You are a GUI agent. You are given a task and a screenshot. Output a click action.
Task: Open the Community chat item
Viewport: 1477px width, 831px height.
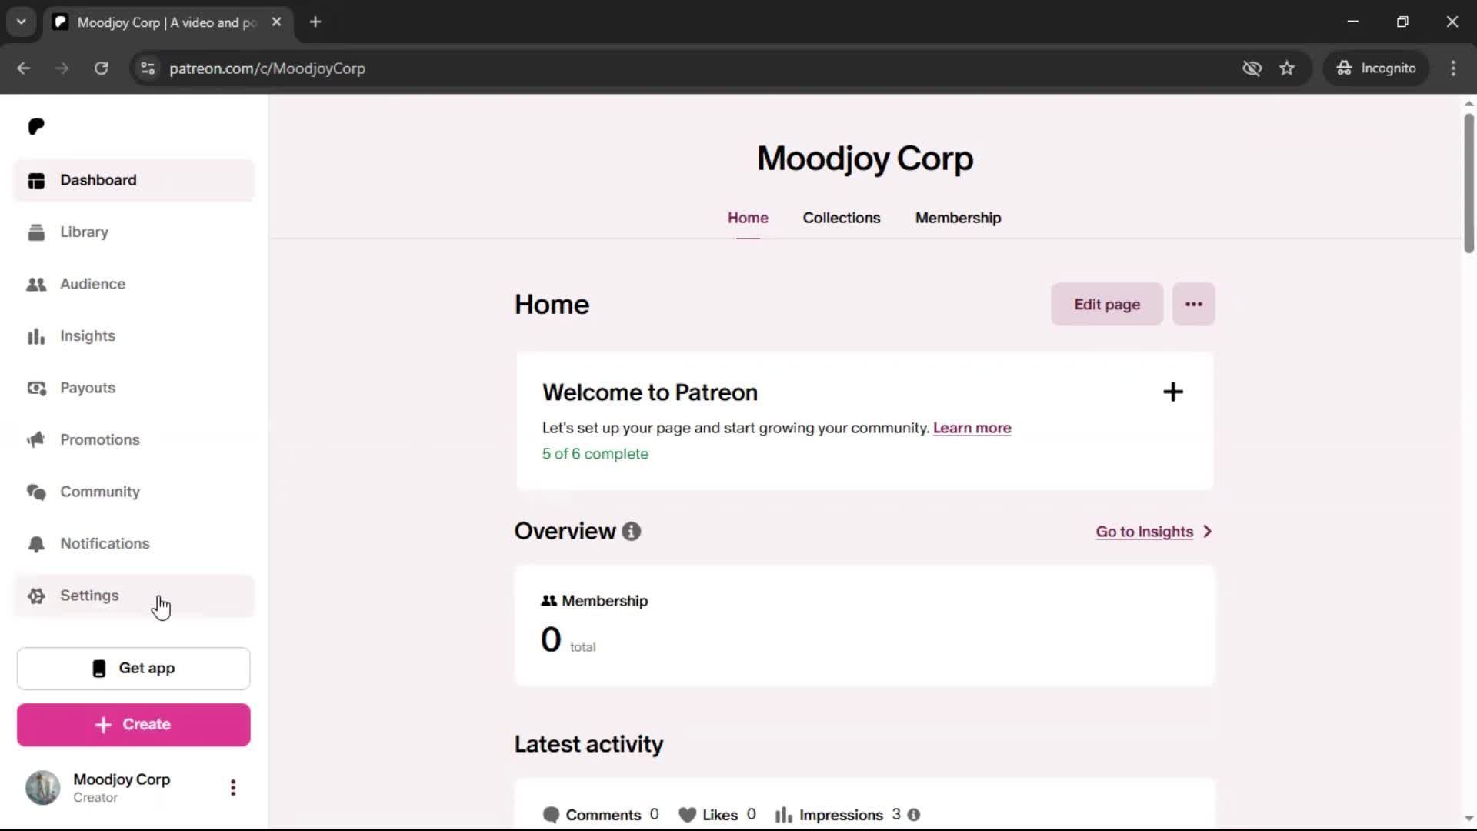tap(99, 492)
